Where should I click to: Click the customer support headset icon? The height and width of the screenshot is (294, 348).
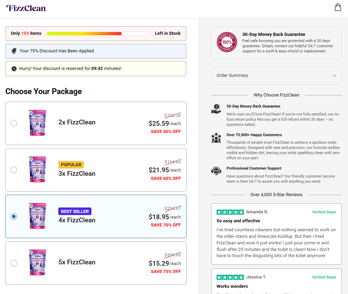pos(216,171)
